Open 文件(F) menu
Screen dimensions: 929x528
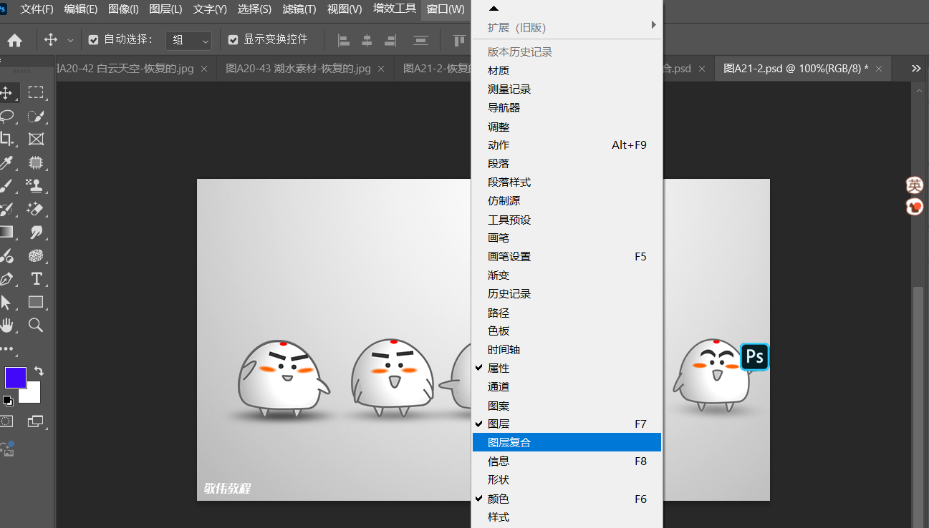click(37, 9)
